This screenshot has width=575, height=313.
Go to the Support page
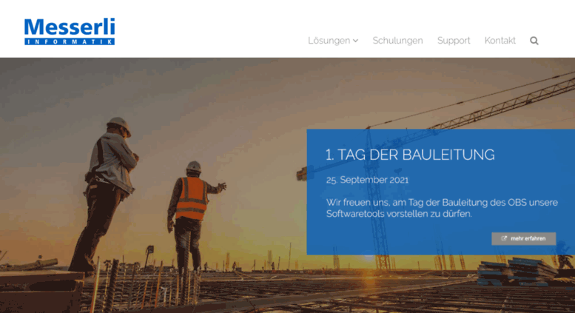point(454,41)
